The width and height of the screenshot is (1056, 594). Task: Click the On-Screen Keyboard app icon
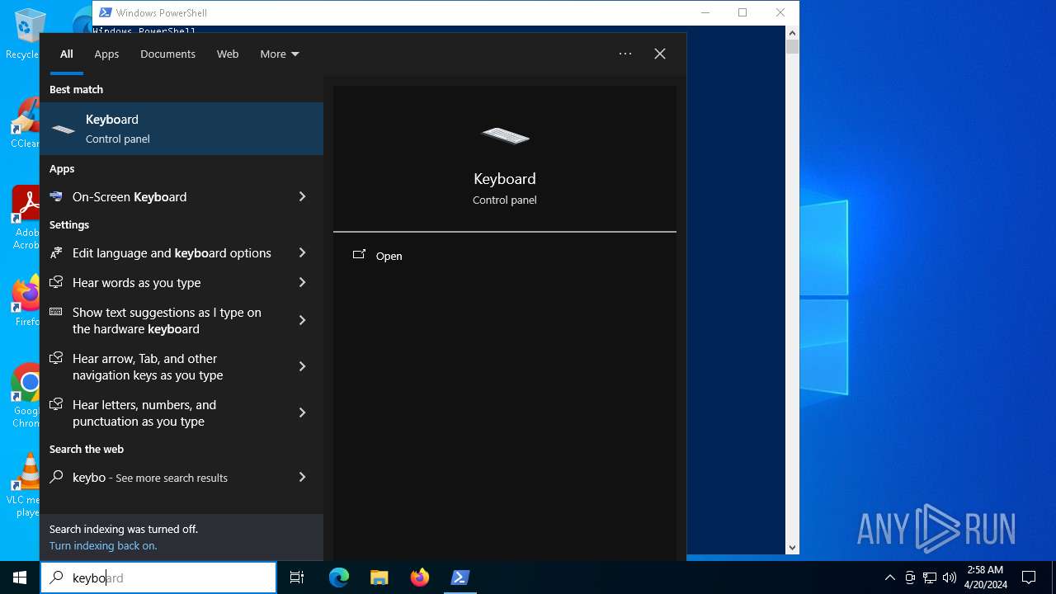point(56,196)
